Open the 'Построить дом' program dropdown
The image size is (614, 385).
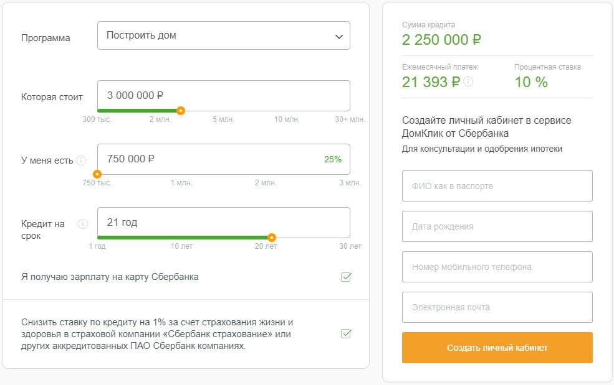[224, 35]
